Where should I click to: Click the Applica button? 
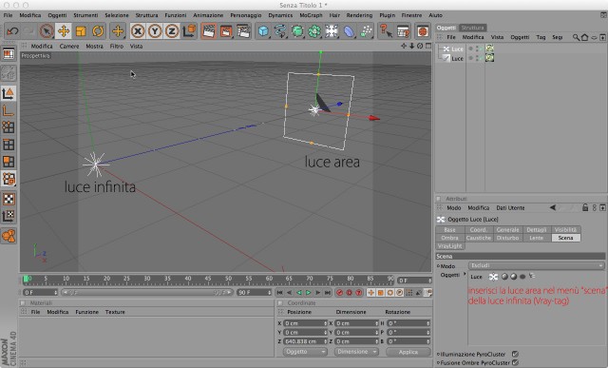(408, 352)
